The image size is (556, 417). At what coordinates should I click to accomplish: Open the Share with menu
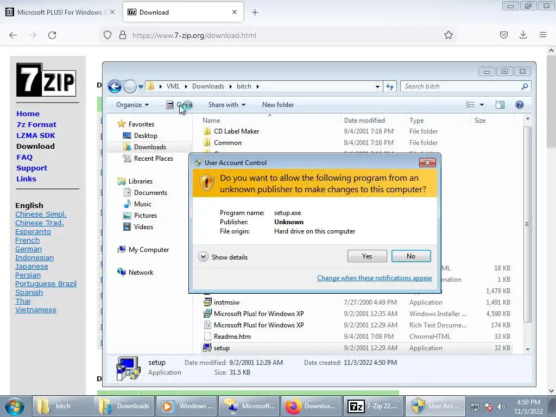point(227,105)
